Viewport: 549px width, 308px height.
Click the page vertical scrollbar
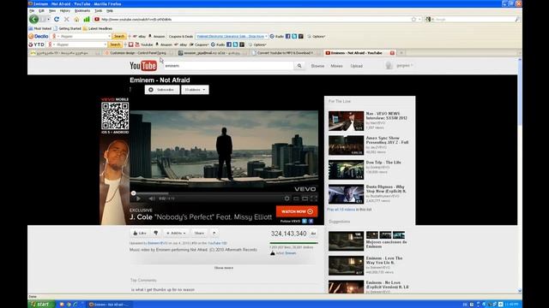tap(520, 175)
